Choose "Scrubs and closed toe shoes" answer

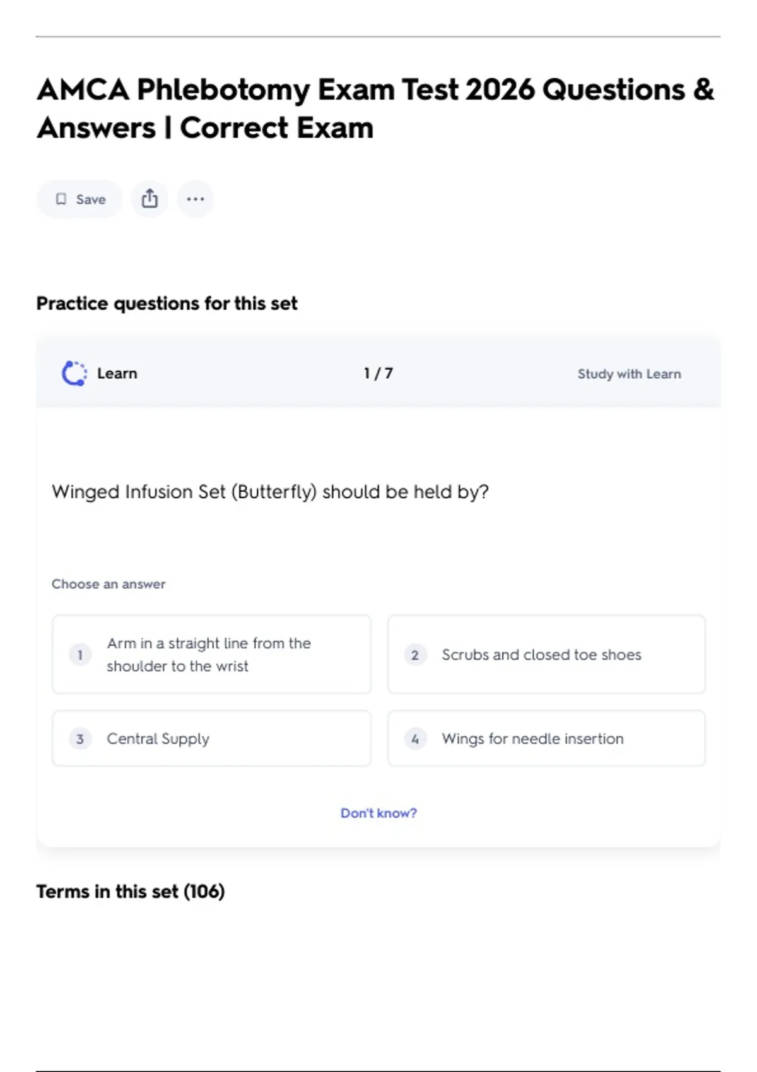coord(541,655)
